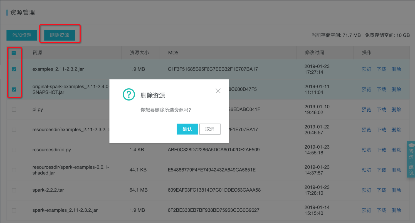This screenshot has width=415, height=223.
Task: Click 预览 for spark-examples_2.11-2.3.2.jar
Action: (x=366, y=210)
